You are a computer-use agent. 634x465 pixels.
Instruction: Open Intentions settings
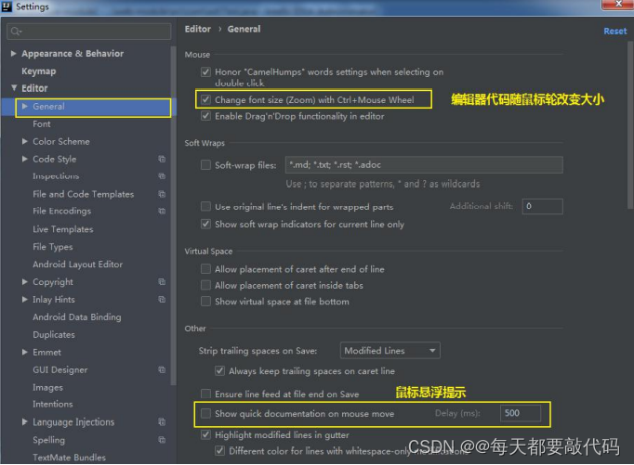53,404
